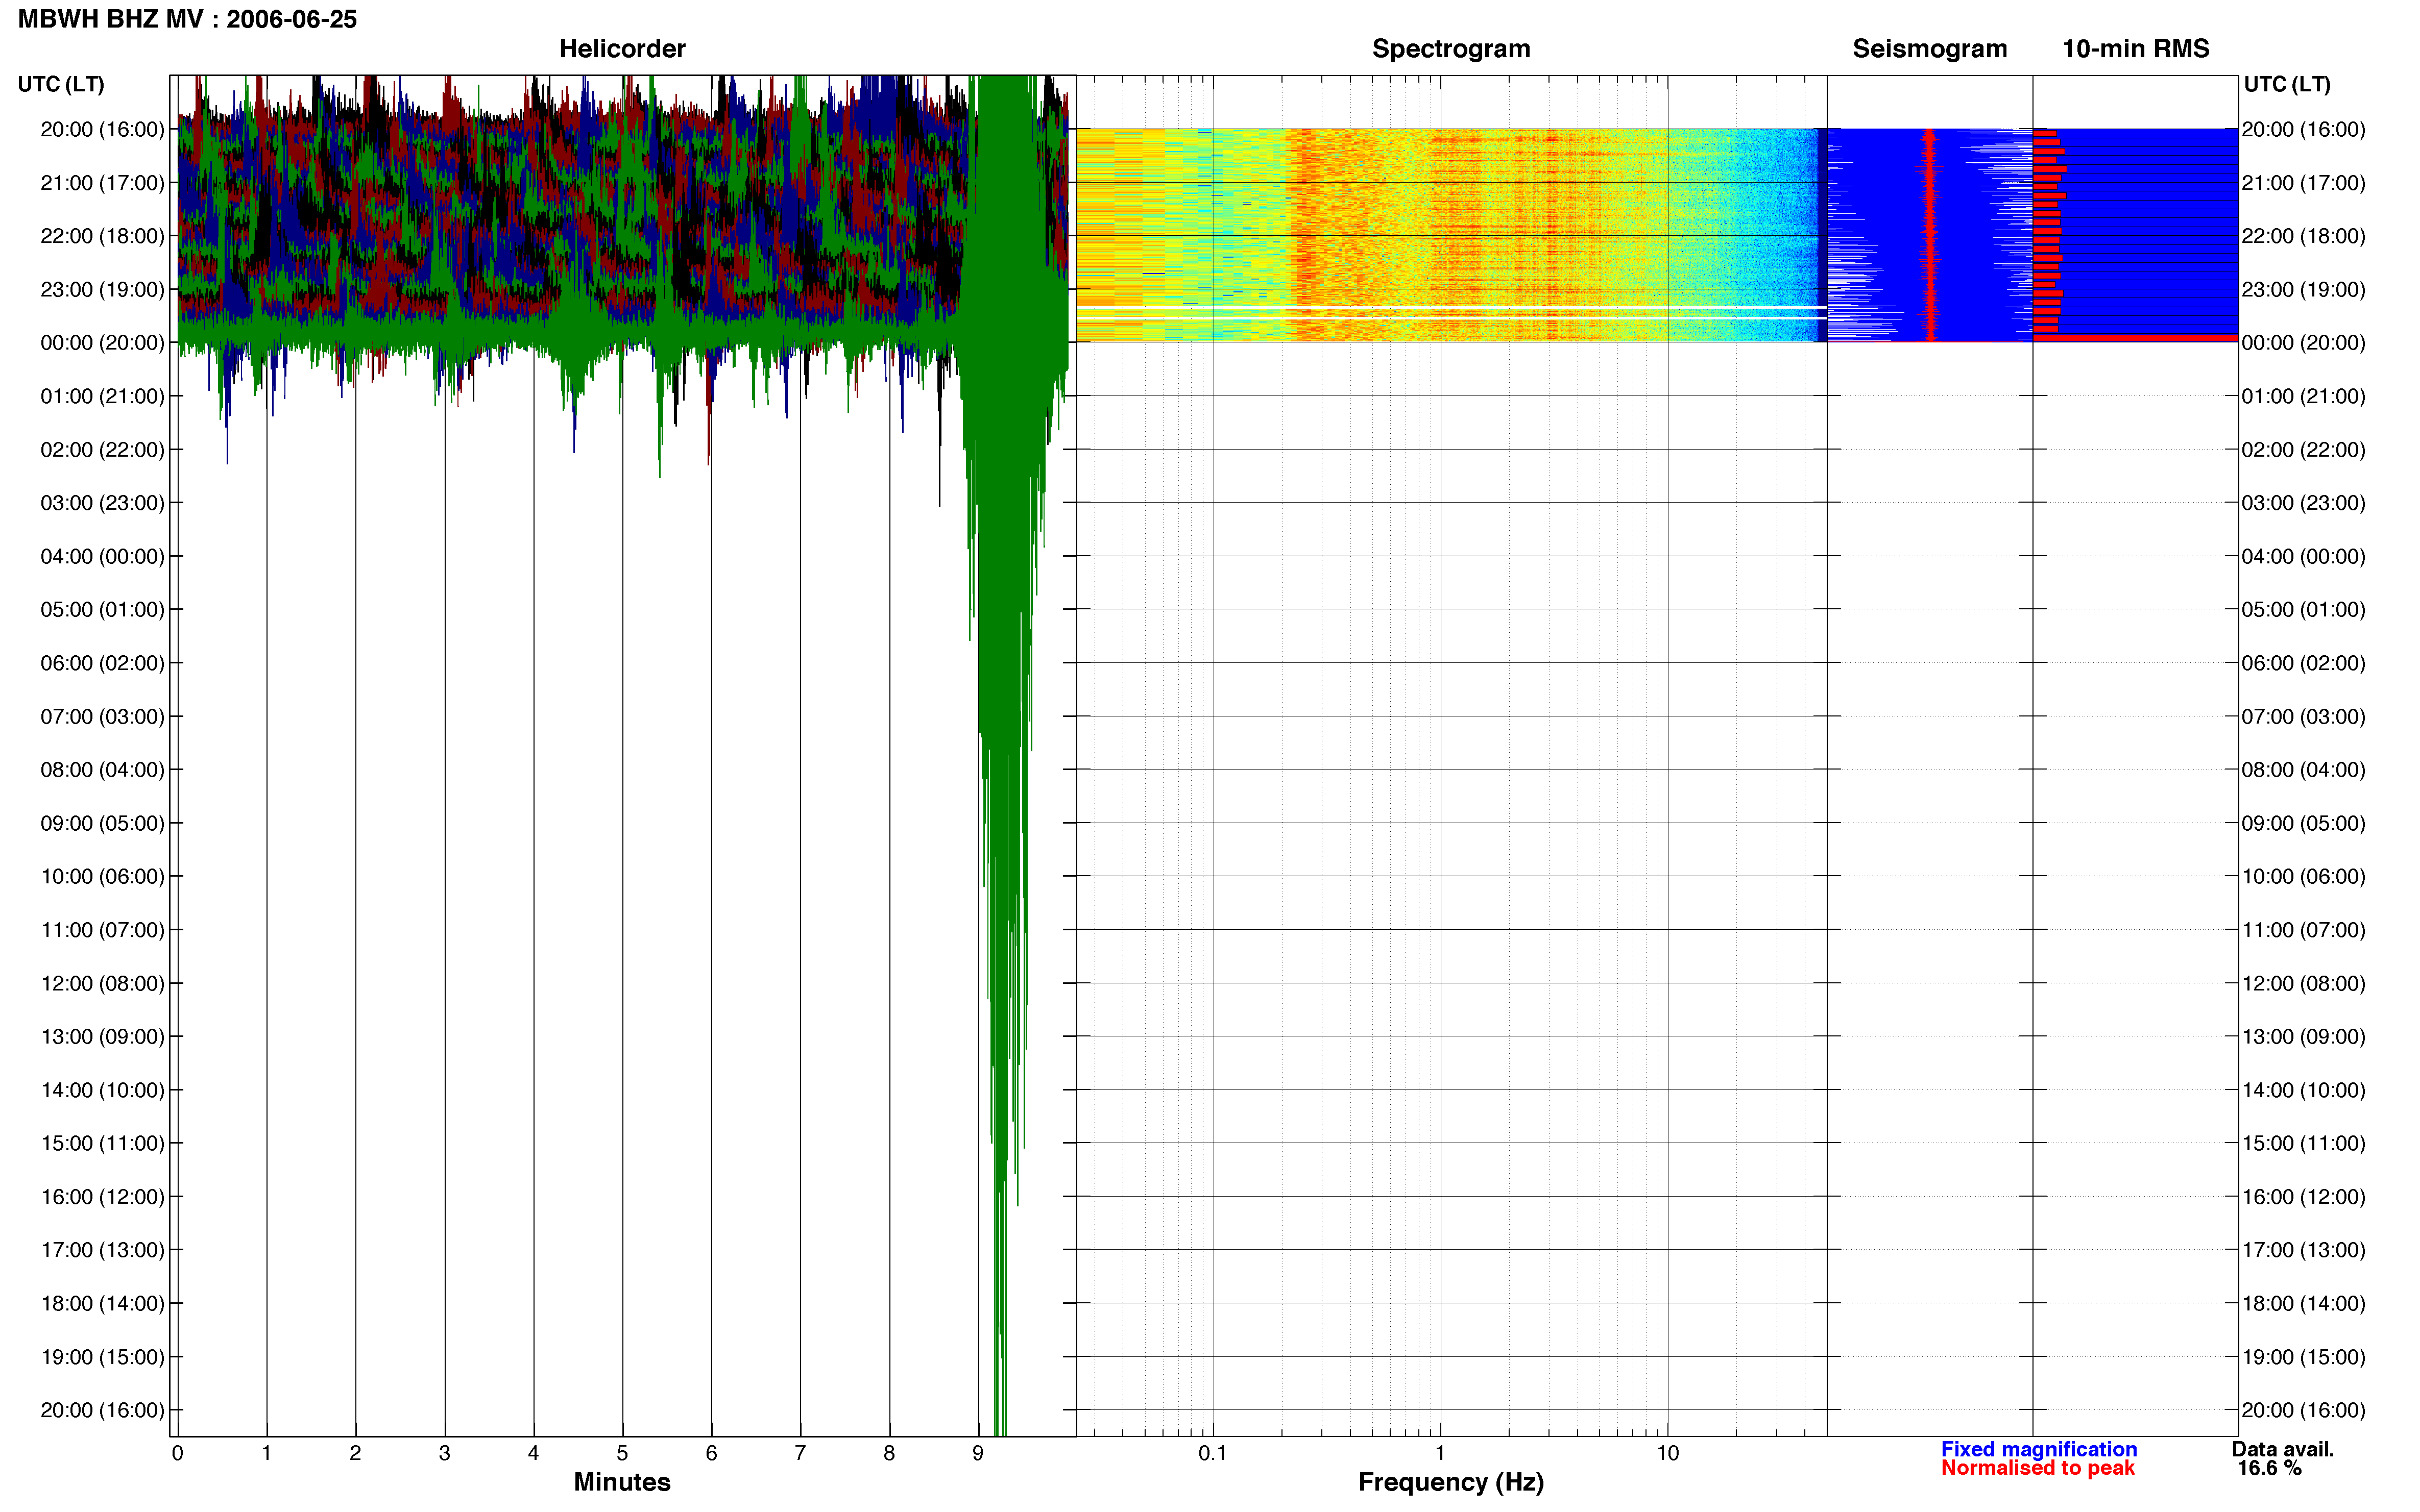Click the Data avail. label

(2283, 1449)
